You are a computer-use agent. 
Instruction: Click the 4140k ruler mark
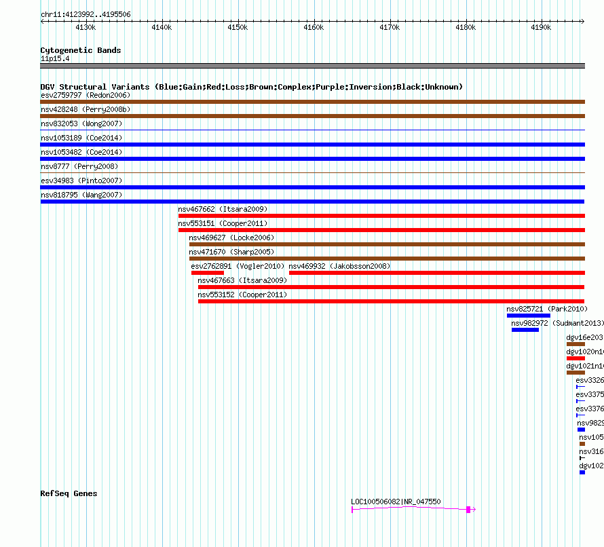click(x=162, y=27)
